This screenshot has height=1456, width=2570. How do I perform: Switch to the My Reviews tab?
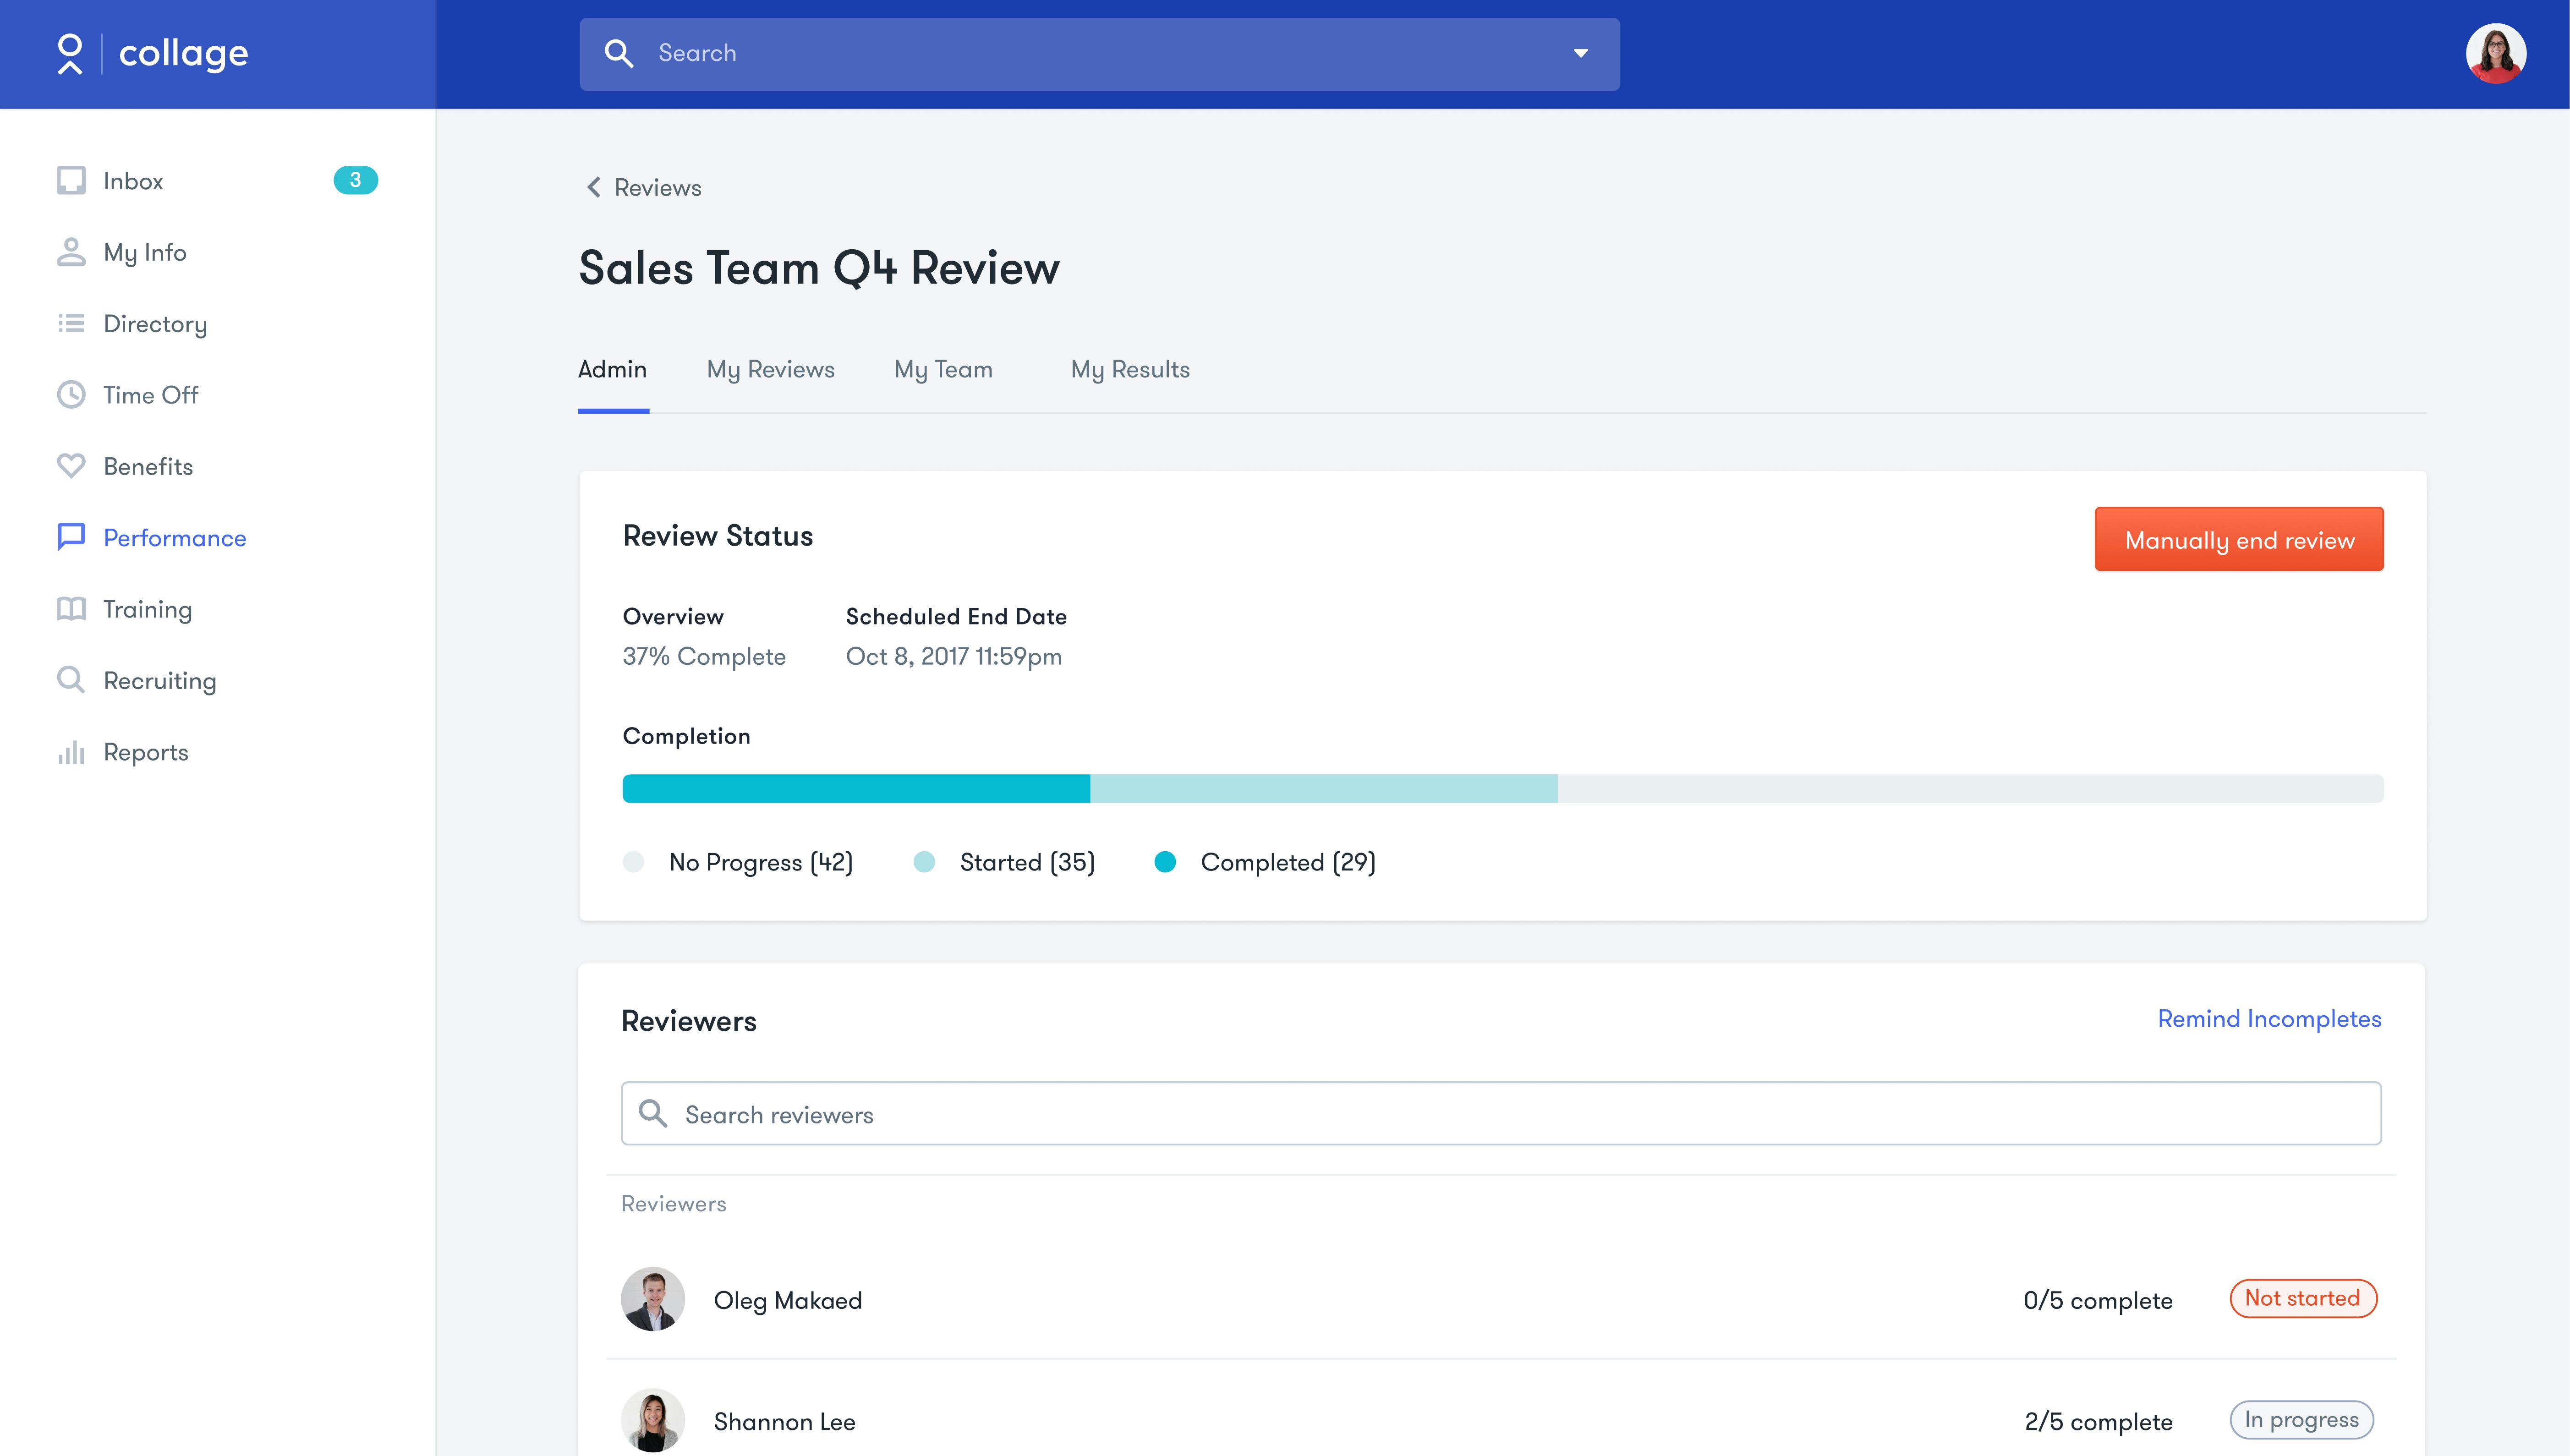click(770, 370)
